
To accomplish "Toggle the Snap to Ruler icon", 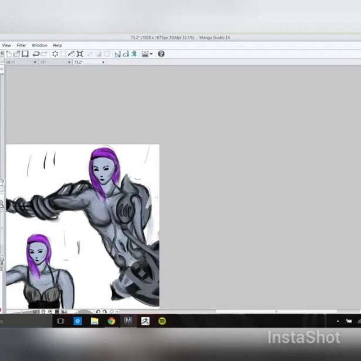I will coord(117,54).
